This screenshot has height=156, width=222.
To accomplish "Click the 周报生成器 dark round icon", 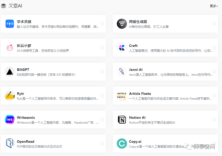I will [122, 24].
